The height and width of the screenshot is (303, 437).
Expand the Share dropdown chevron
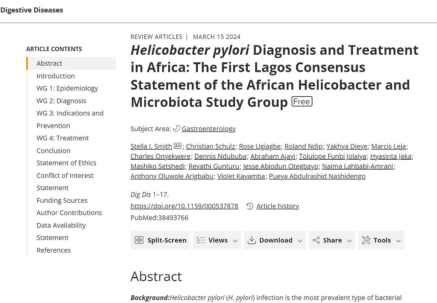350,241
